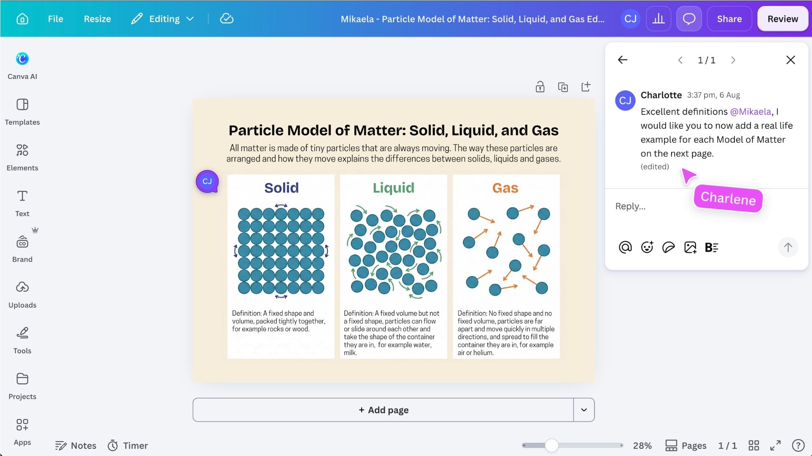Select the intro paragraph about matter particles
This screenshot has height=456, width=812.
pos(393,153)
